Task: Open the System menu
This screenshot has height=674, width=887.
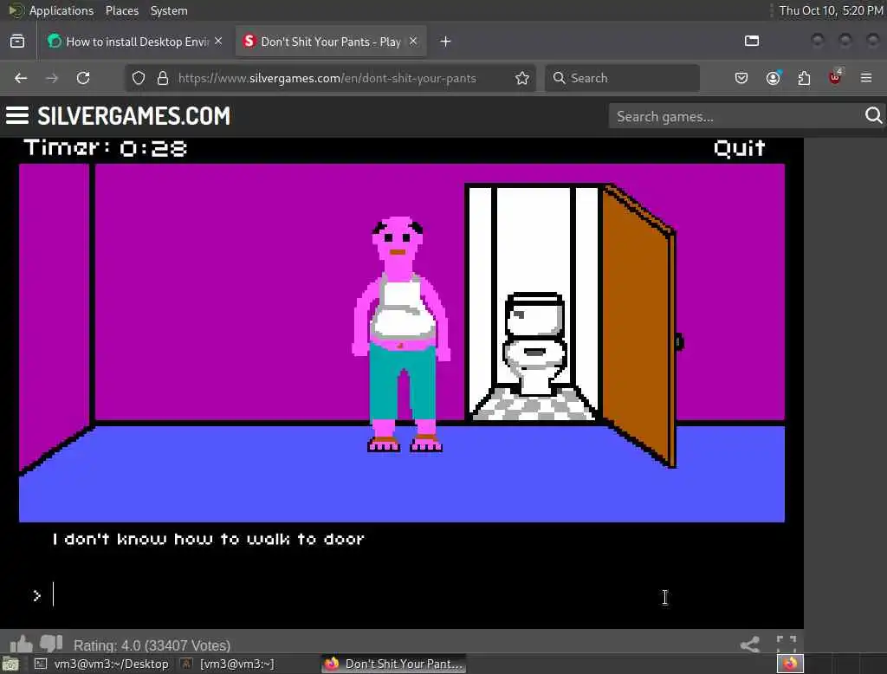Action: [x=169, y=10]
